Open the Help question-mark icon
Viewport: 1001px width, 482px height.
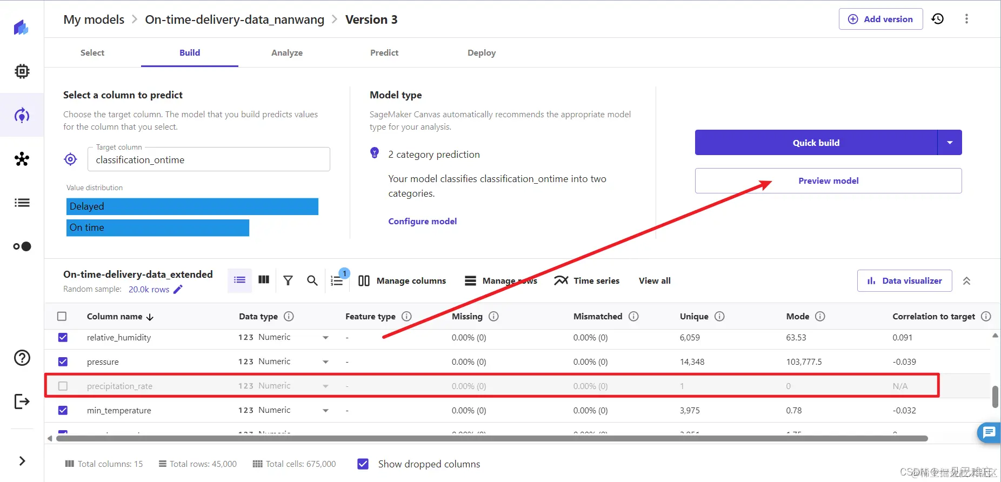(22, 358)
